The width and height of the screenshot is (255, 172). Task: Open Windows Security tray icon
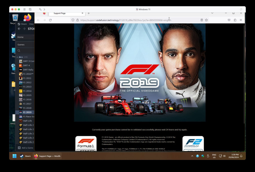[203, 156]
